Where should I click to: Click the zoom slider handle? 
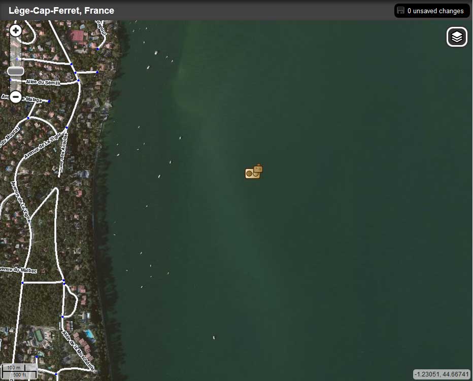point(16,72)
